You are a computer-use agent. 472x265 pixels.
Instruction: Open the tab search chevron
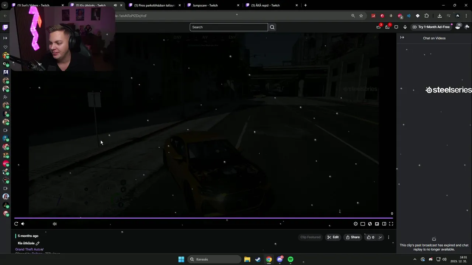(x=5, y=5)
